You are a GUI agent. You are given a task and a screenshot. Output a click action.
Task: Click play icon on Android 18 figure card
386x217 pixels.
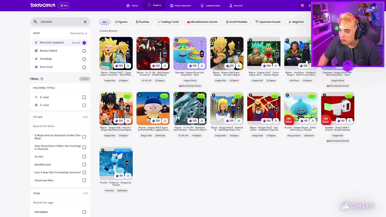click(239, 121)
